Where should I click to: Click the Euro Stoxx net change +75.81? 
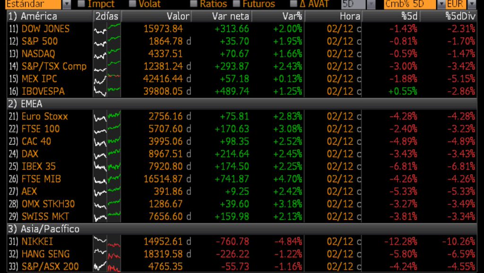pos(234,116)
